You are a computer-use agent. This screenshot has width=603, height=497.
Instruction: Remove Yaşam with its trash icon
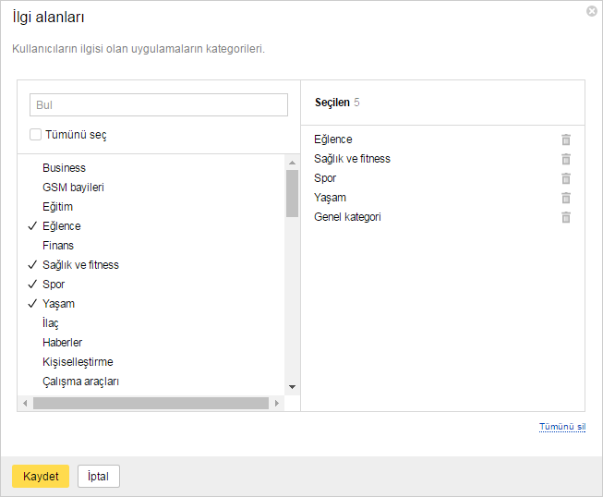(566, 198)
